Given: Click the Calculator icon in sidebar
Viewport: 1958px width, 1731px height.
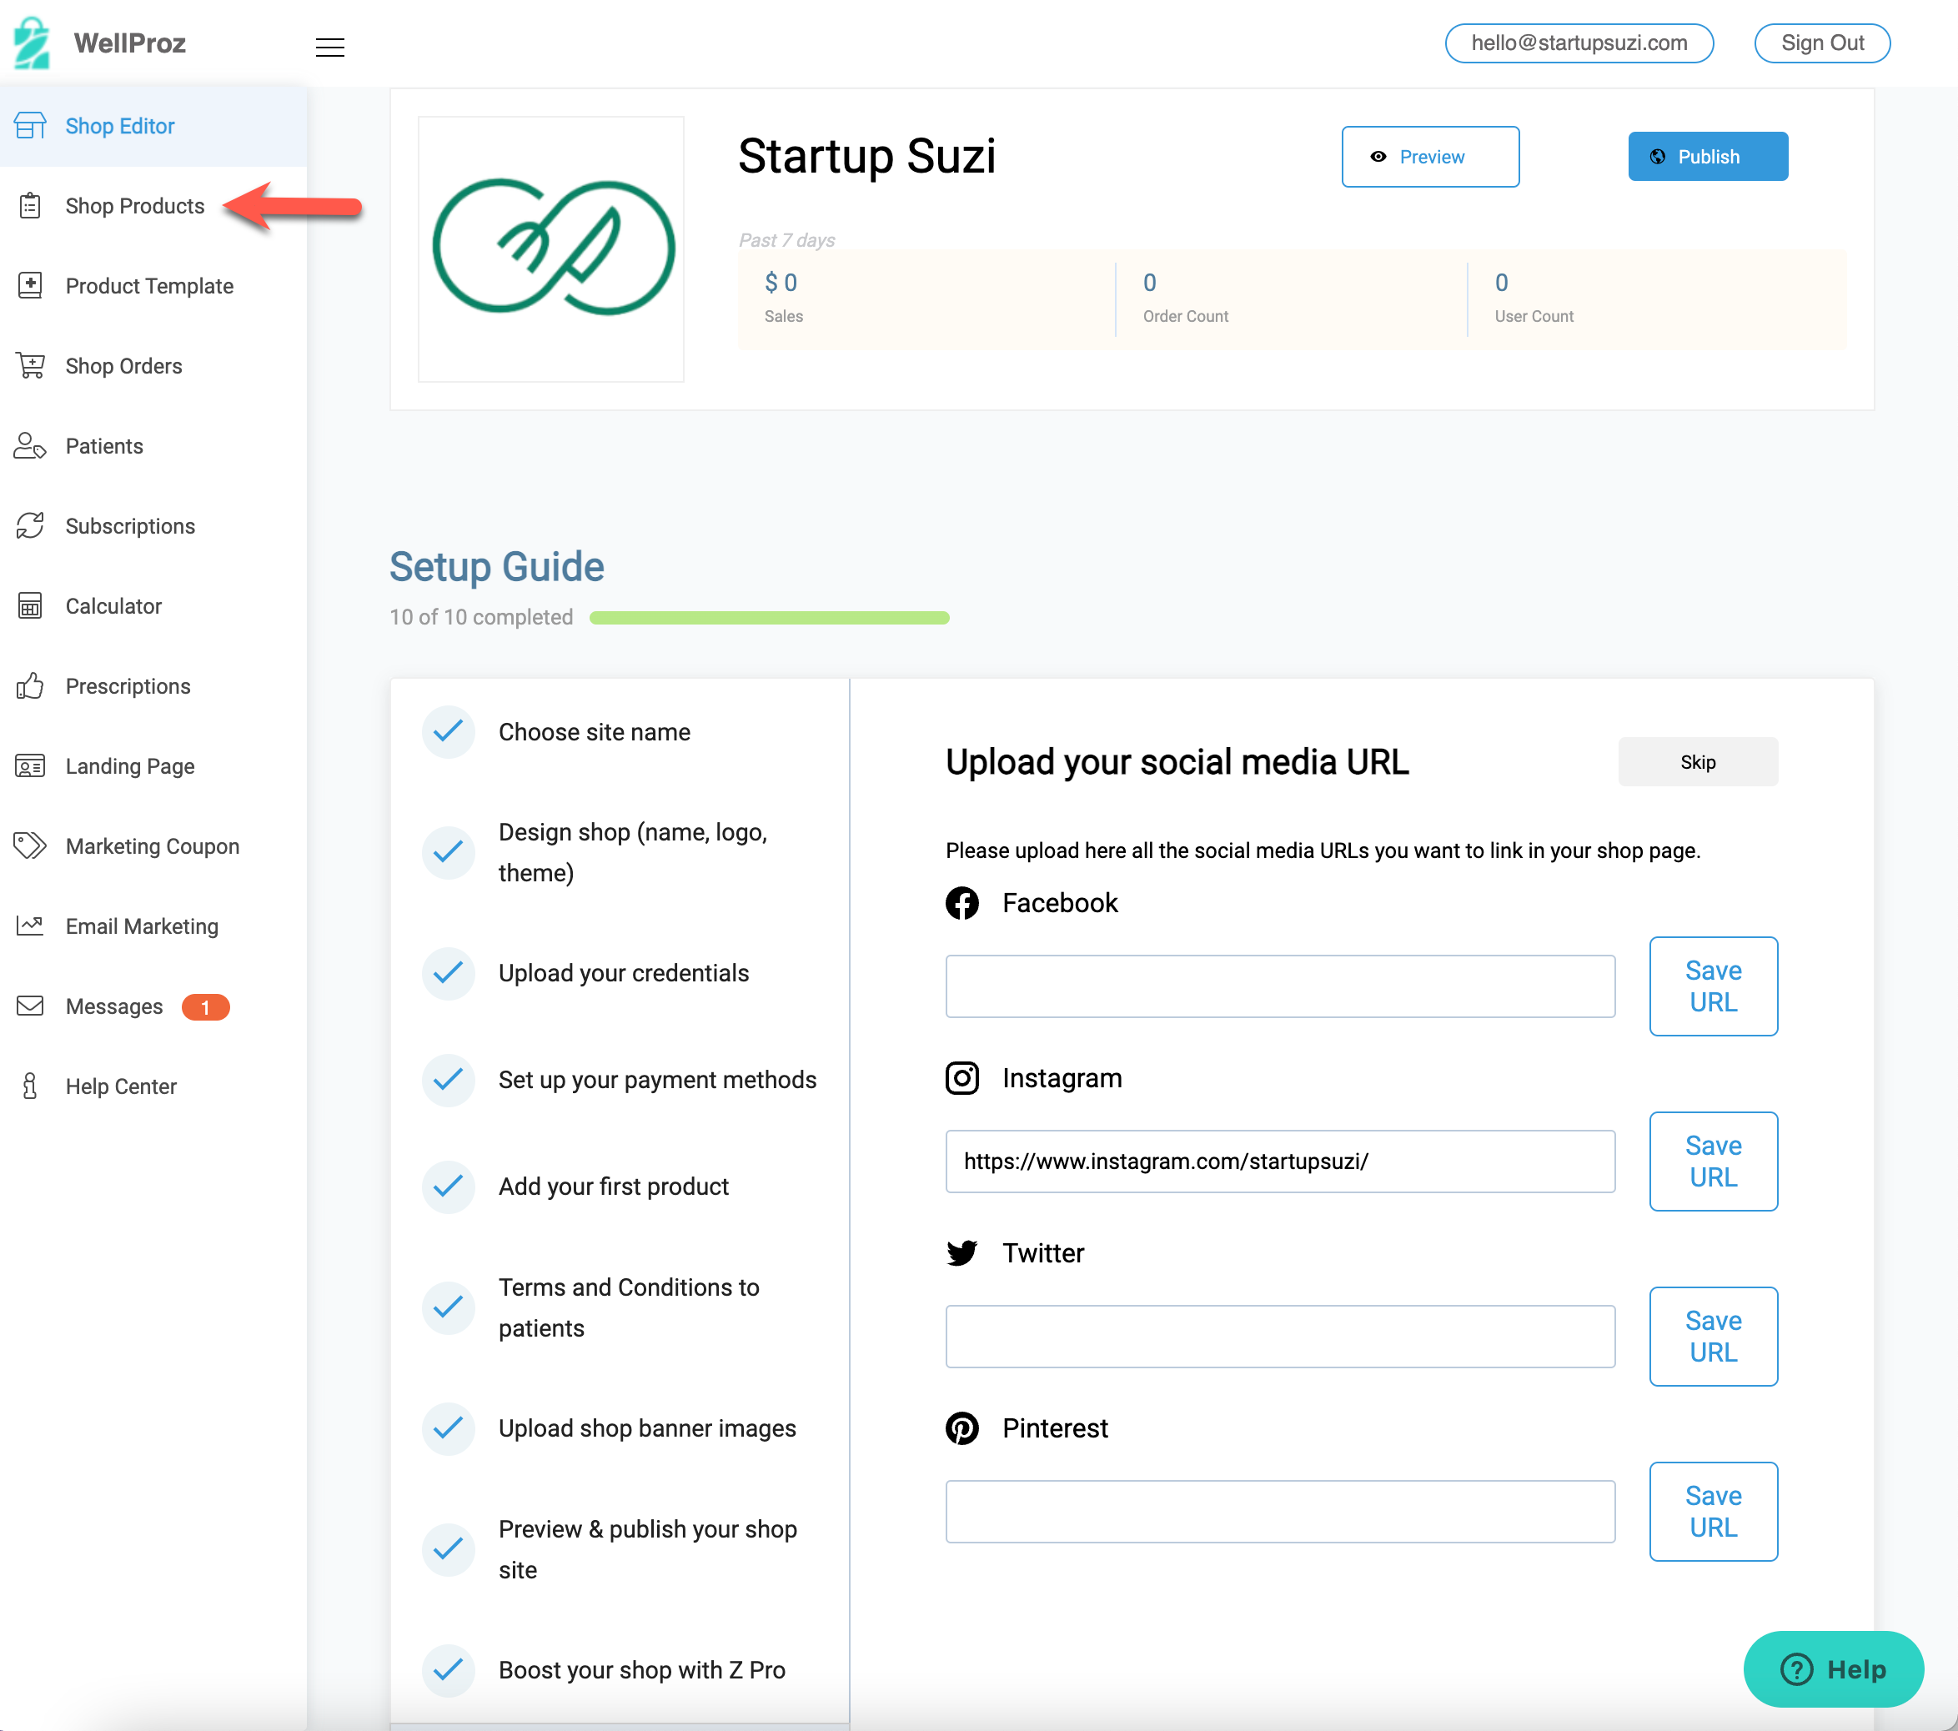Looking at the screenshot, I should coord(30,606).
